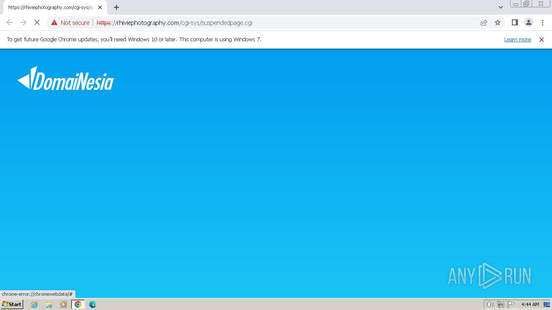Close the rhiviephotography.com tab
Viewport: 552px width, 310px height.
(x=100, y=7)
